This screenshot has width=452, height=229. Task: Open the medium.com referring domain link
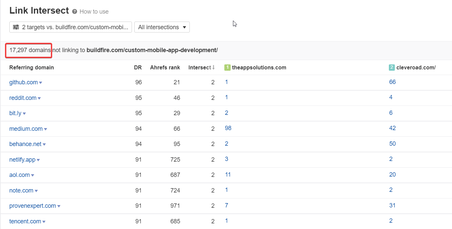coord(26,129)
